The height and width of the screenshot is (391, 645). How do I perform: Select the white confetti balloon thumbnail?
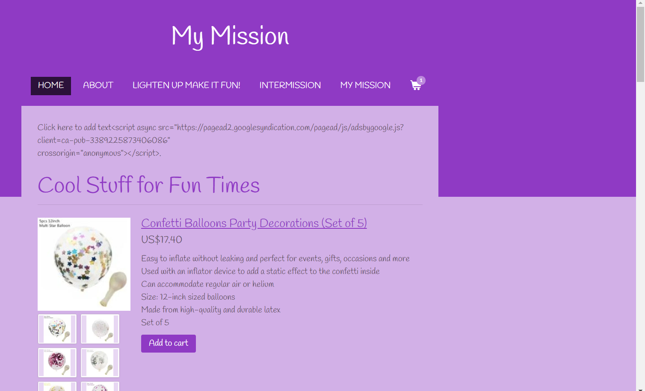click(x=100, y=329)
